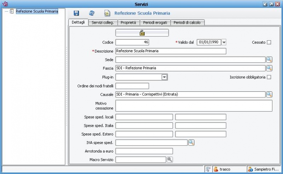Click the Macro Servizio search icon
The width and height of the screenshot is (283, 174).
(x=170, y=160)
